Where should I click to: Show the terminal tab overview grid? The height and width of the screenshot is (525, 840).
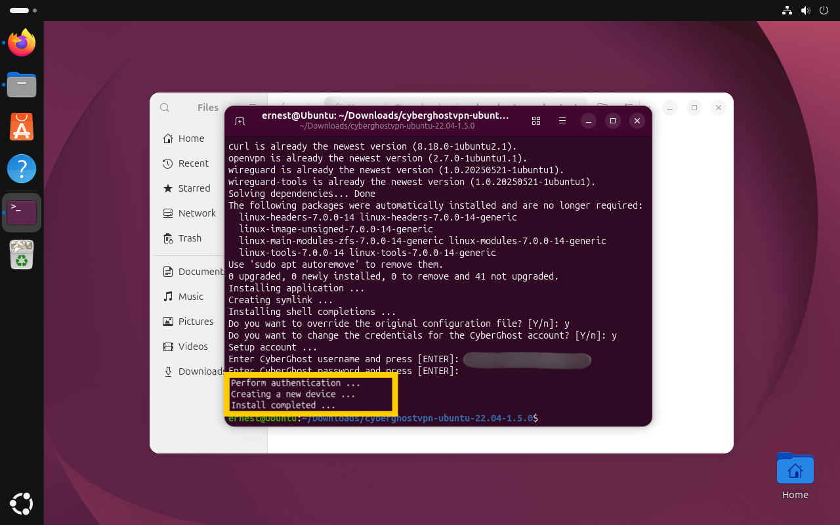pyautogui.click(x=536, y=121)
